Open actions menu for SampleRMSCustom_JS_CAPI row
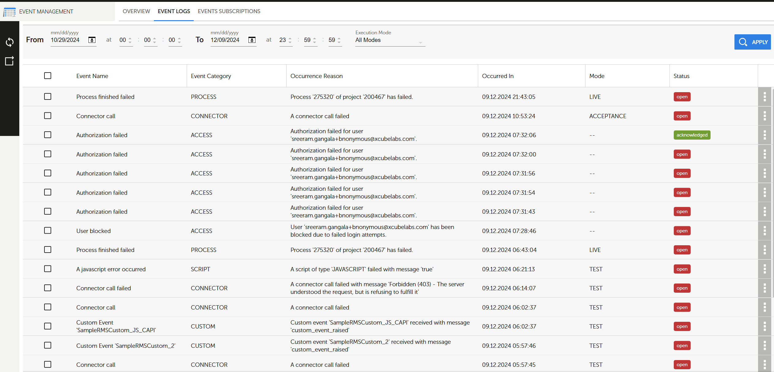 coord(765,326)
